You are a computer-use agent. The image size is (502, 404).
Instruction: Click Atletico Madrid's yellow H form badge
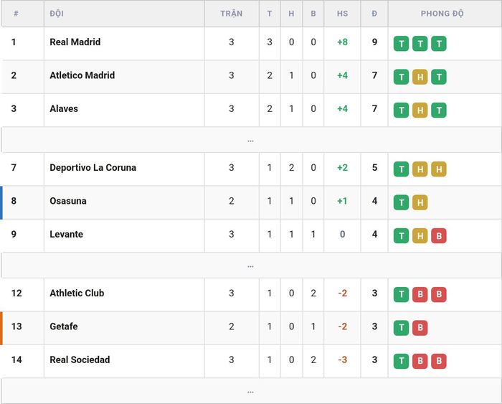click(420, 77)
